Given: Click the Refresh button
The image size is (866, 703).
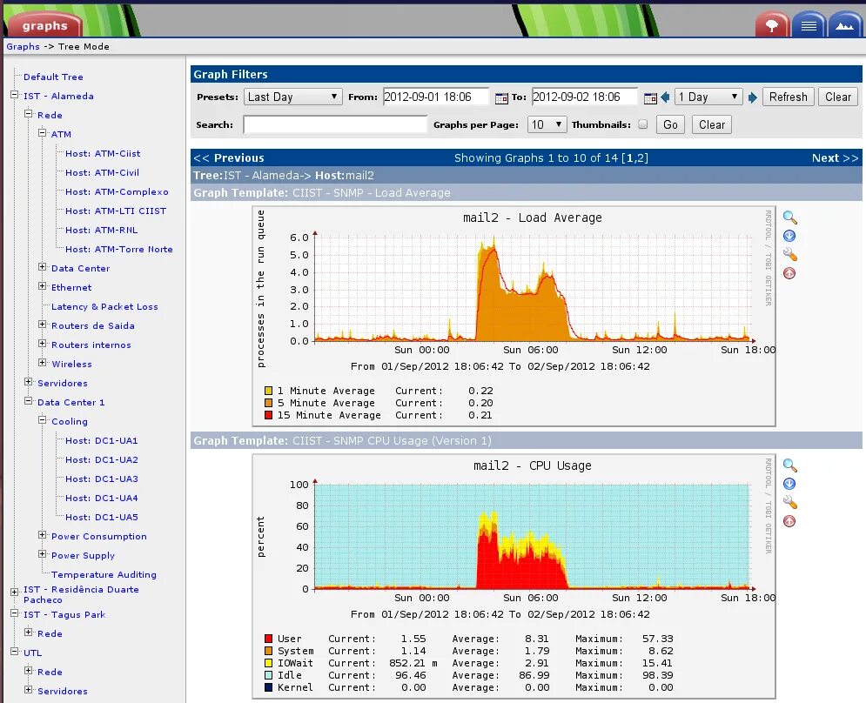Looking at the screenshot, I should click(789, 97).
